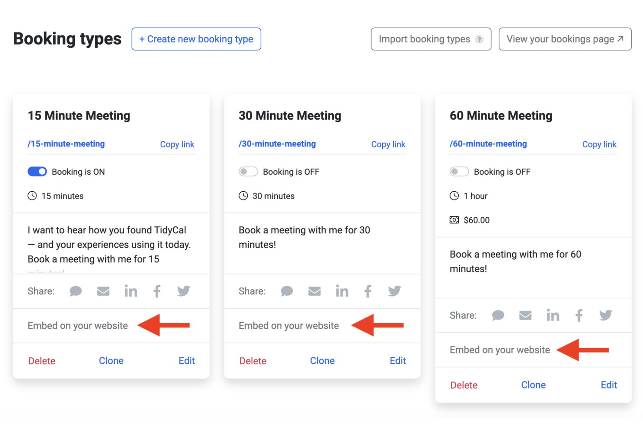The height and width of the screenshot is (428, 643).
Task: Click the help icon on Import booking types
Action: point(479,39)
